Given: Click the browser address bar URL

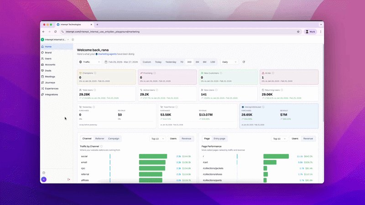Looking at the screenshot, I should [103, 31].
